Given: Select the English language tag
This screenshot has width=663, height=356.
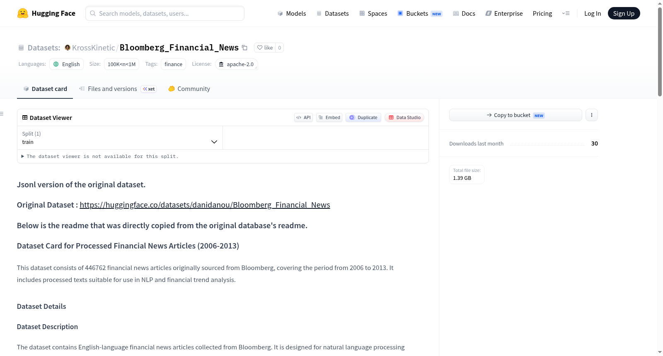Looking at the screenshot, I should [67, 64].
